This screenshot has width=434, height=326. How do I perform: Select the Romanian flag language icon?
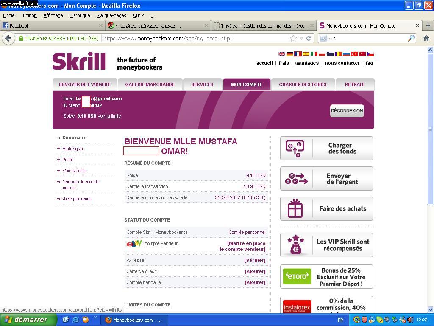pos(338,54)
